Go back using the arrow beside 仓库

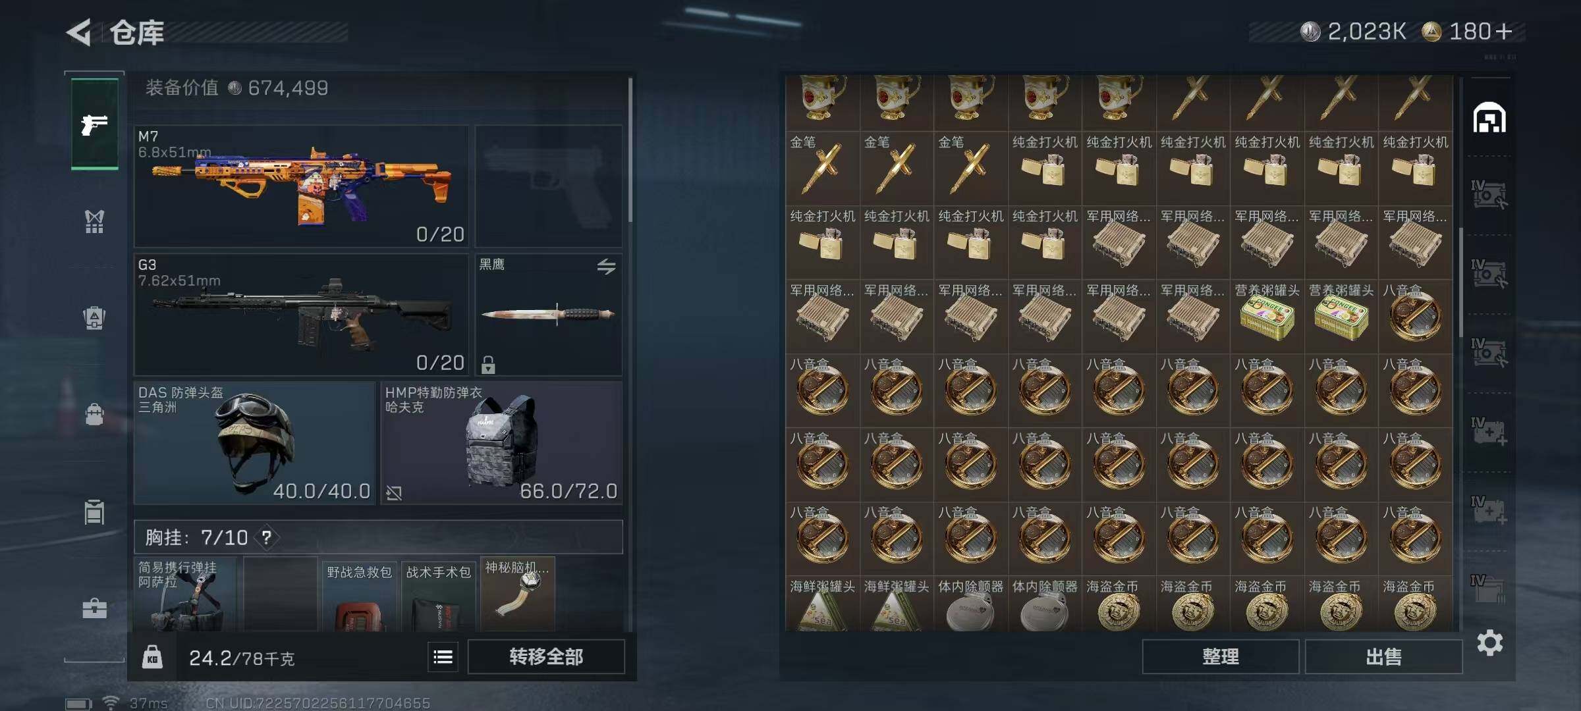[x=79, y=32]
